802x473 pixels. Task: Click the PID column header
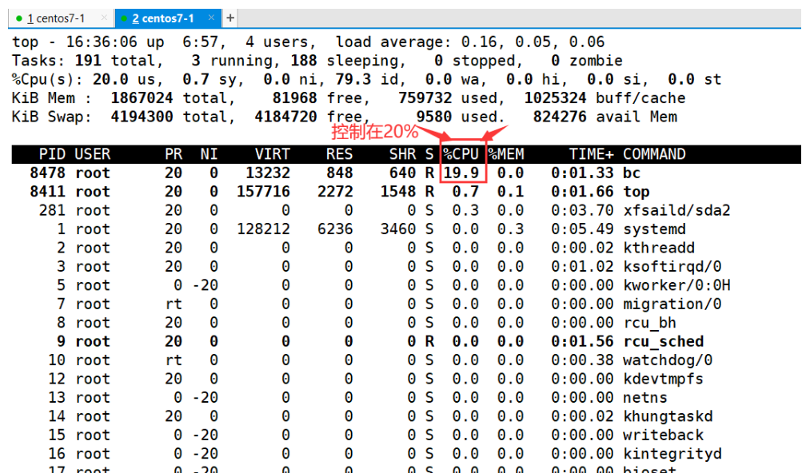pos(52,154)
